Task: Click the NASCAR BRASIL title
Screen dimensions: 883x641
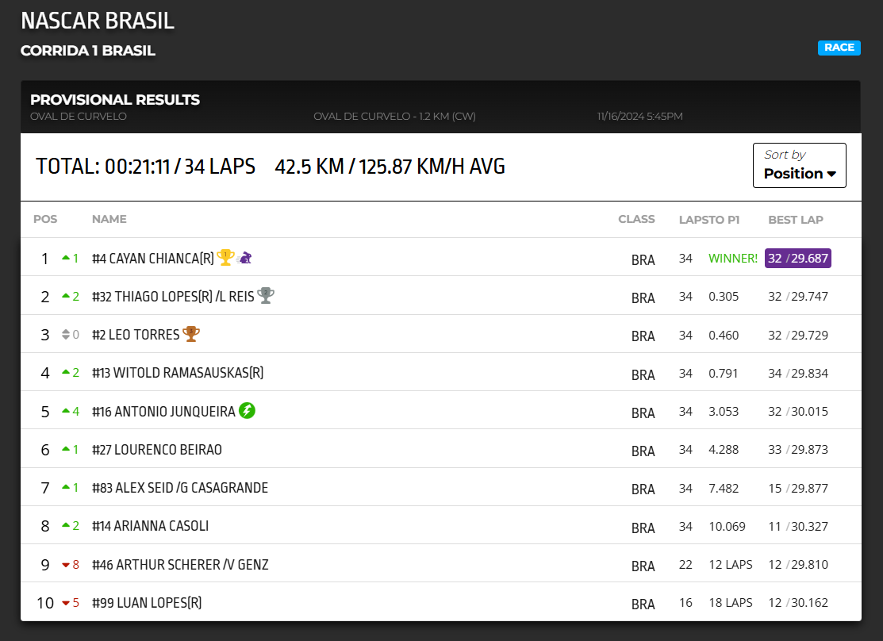Action: (x=98, y=21)
